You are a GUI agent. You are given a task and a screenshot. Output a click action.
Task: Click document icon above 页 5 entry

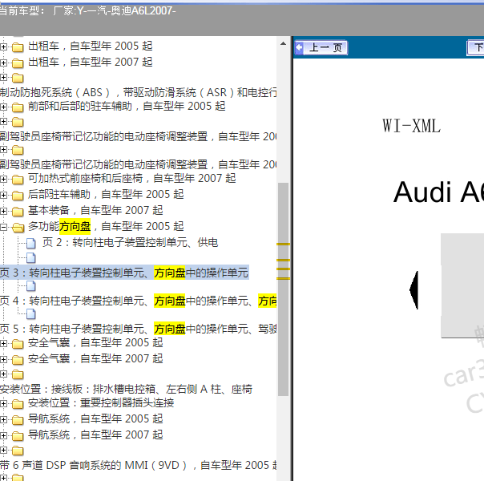click(x=31, y=314)
